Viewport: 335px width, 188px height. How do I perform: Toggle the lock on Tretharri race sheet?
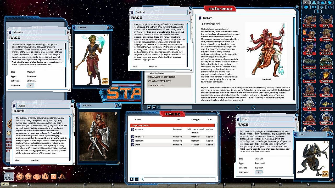[190, 12]
